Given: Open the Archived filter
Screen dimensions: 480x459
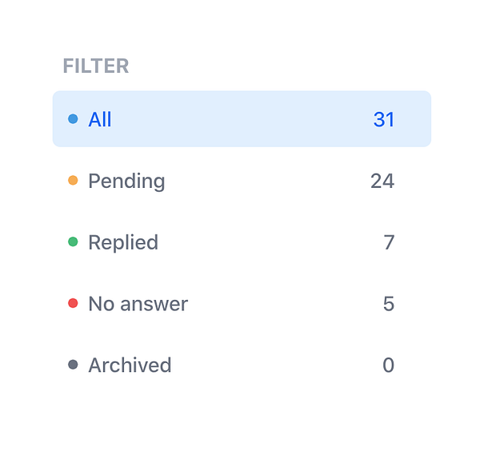Looking at the screenshot, I should [x=130, y=365].
